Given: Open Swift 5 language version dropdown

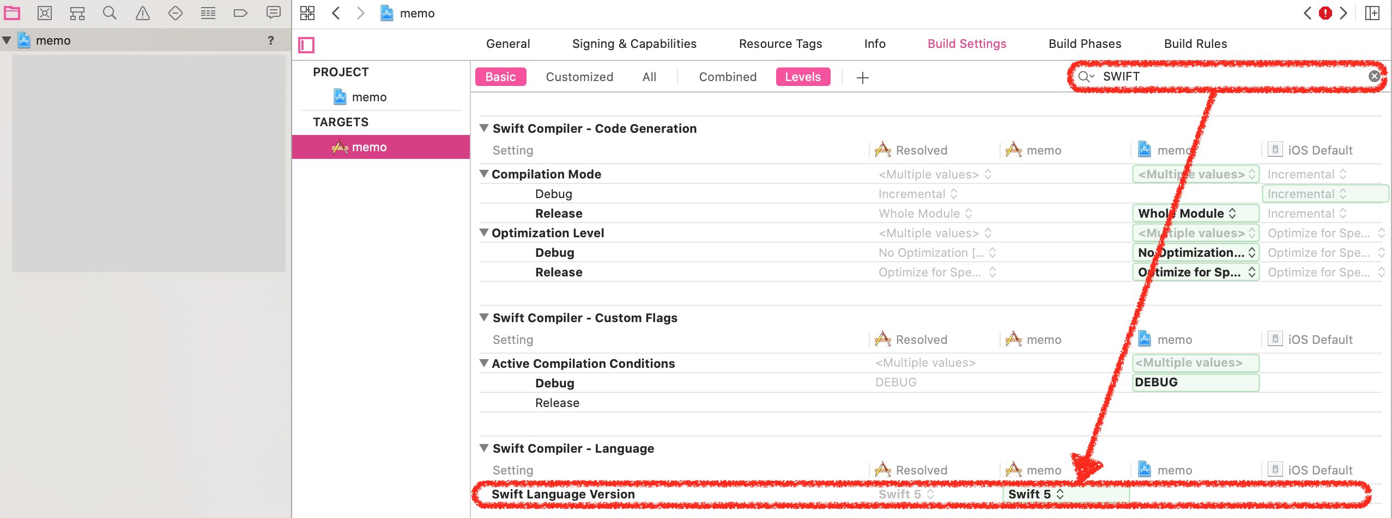Looking at the screenshot, I should click(x=1066, y=494).
